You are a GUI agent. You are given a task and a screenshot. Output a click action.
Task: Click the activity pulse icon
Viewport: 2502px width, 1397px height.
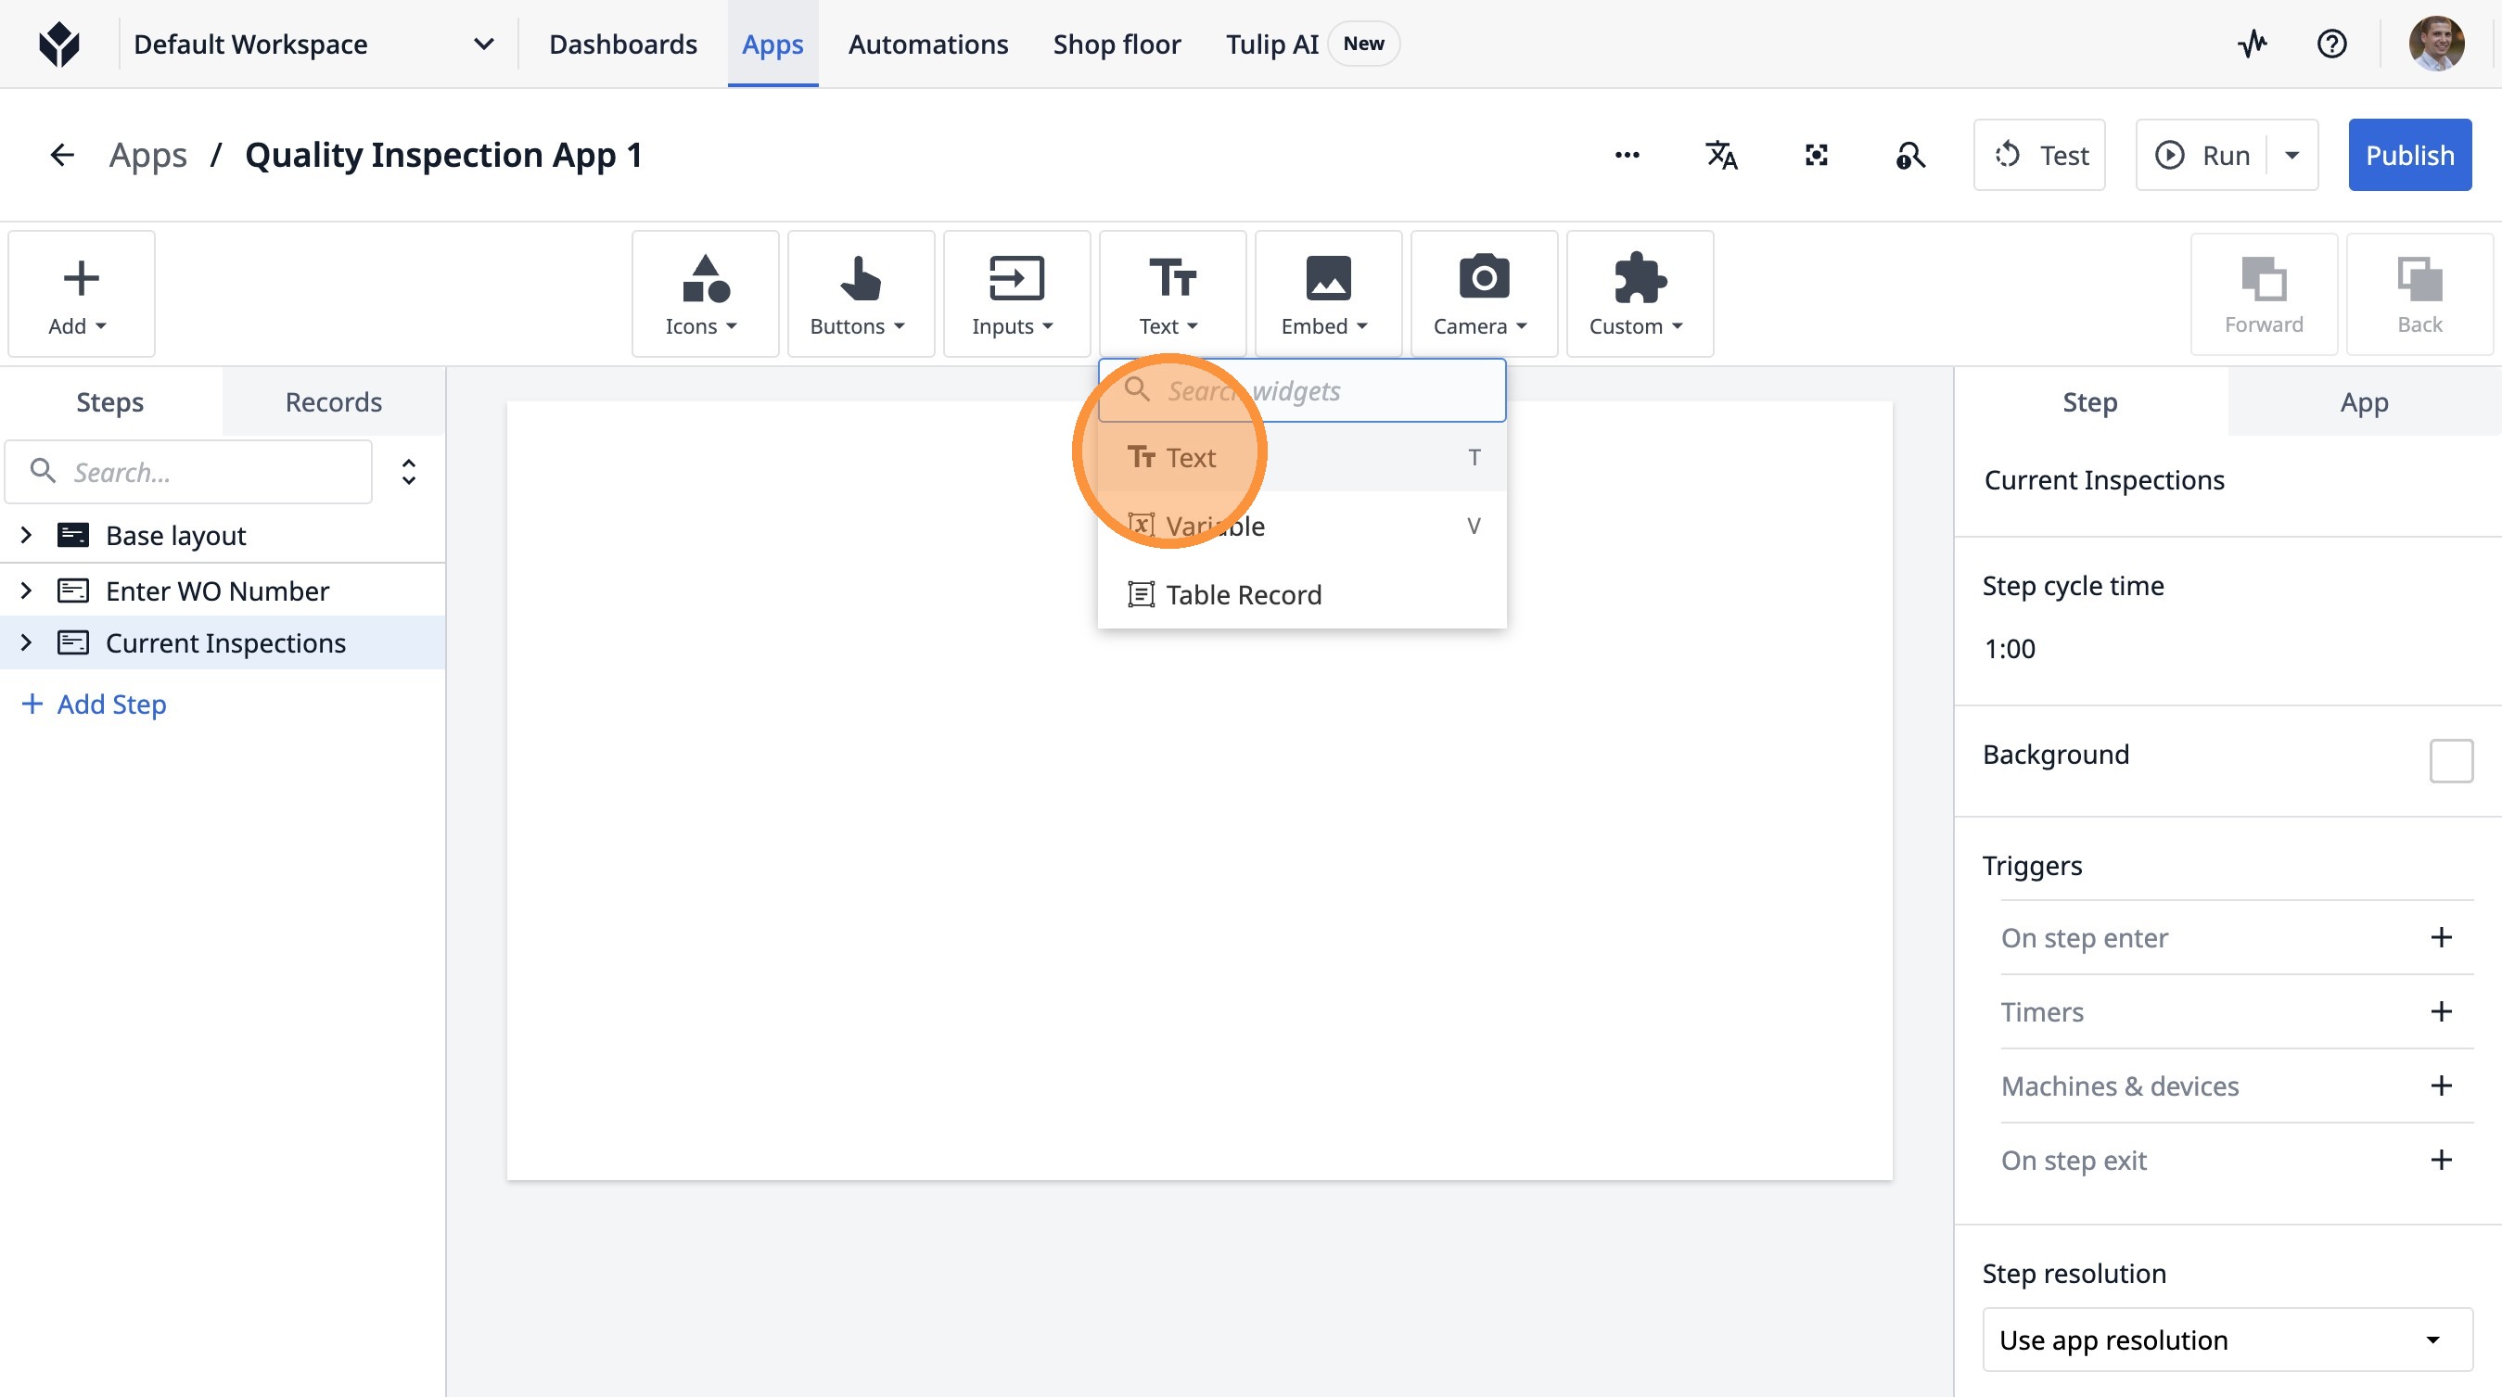[2253, 44]
